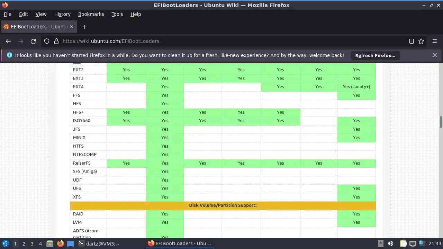The image size is (443, 249).
Task: Open the Firefox hamburger menu
Action: coord(435,41)
